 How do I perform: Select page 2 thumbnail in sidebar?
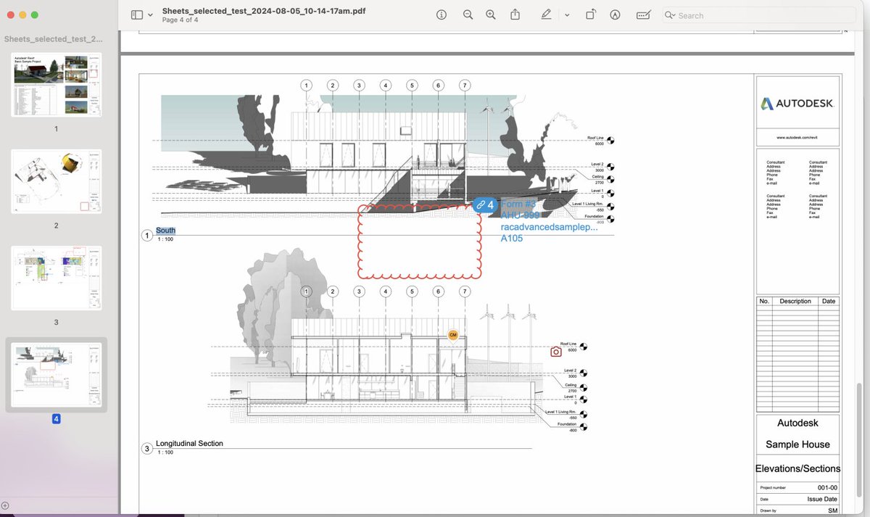57,181
